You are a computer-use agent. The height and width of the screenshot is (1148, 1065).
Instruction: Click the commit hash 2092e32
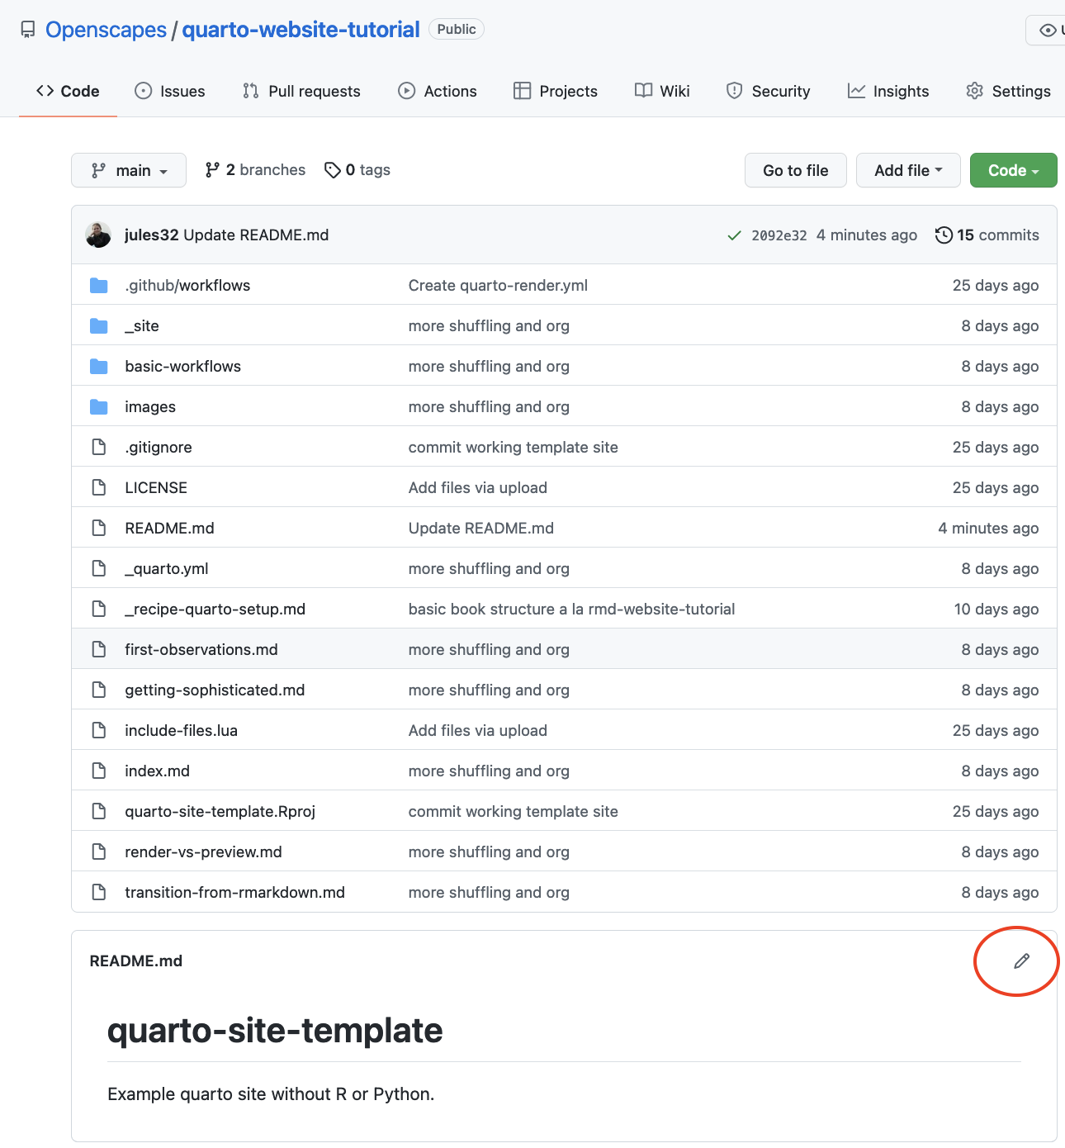click(779, 235)
